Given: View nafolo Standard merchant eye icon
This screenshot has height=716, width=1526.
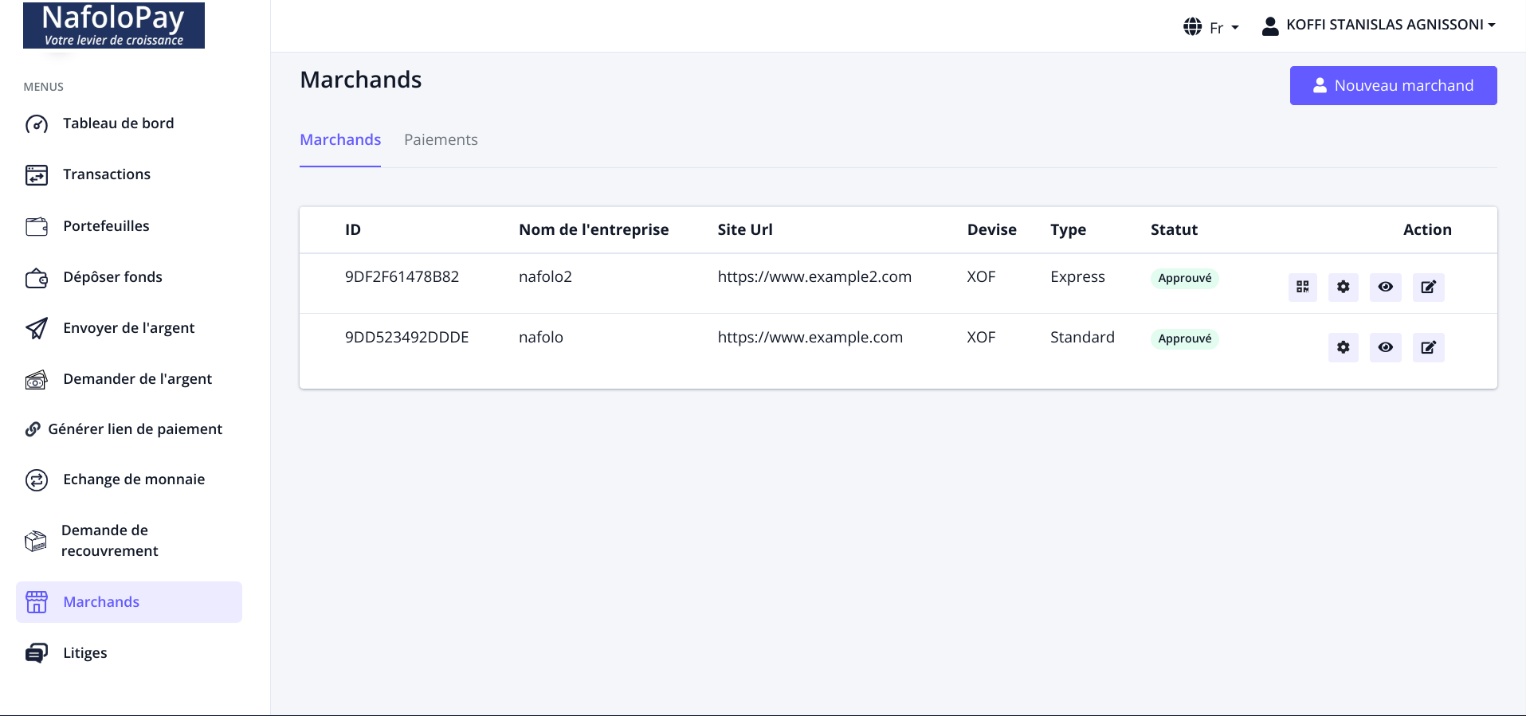Looking at the screenshot, I should (1386, 347).
